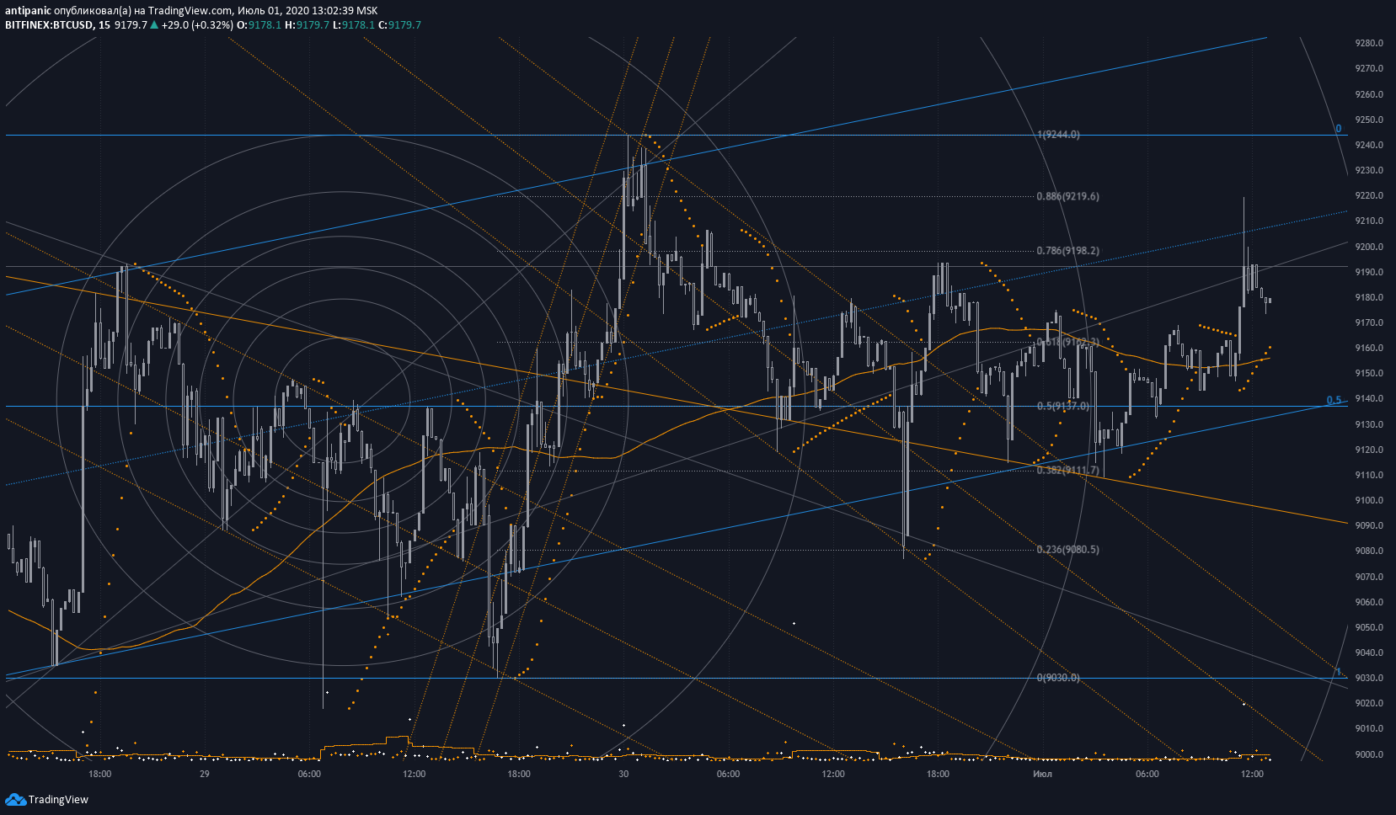Select Fibonacci label 0(9030.0)
This screenshot has width=1396, height=815.
[x=1058, y=678]
